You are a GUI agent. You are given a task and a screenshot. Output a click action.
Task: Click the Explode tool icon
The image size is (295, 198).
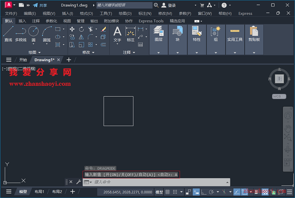coord(103,37)
